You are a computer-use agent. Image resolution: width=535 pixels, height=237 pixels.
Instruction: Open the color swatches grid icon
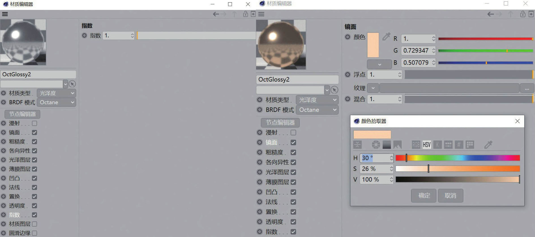(470, 145)
